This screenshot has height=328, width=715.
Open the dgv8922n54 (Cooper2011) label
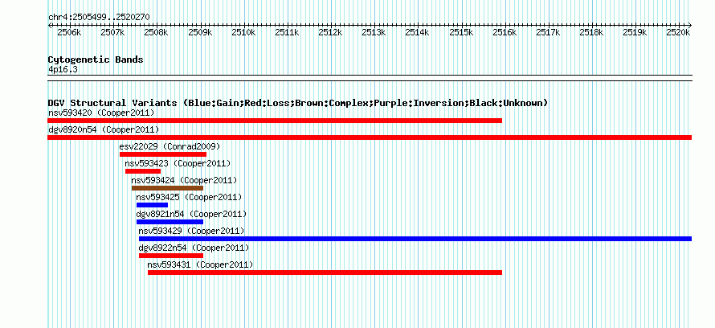(194, 248)
